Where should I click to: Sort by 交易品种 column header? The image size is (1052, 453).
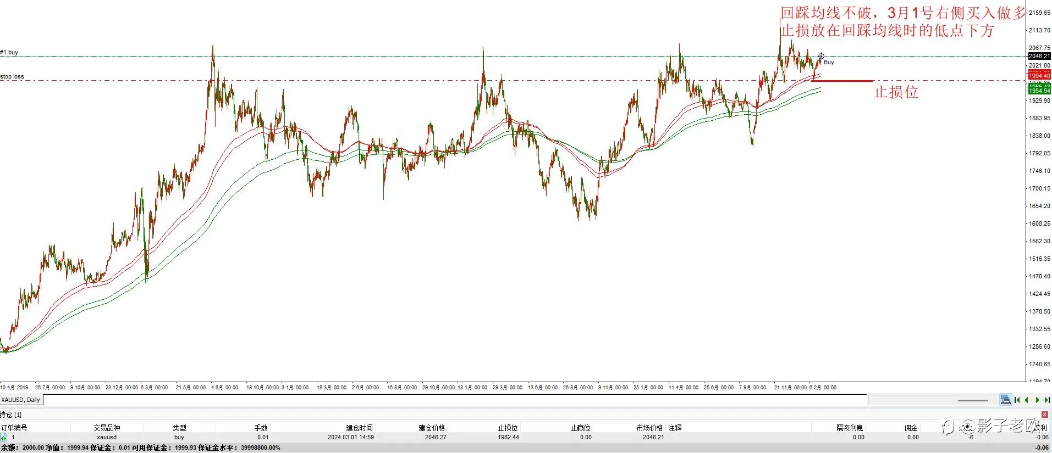pos(107,428)
